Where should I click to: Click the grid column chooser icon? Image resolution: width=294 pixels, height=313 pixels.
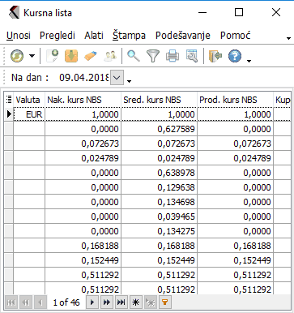[9, 100]
